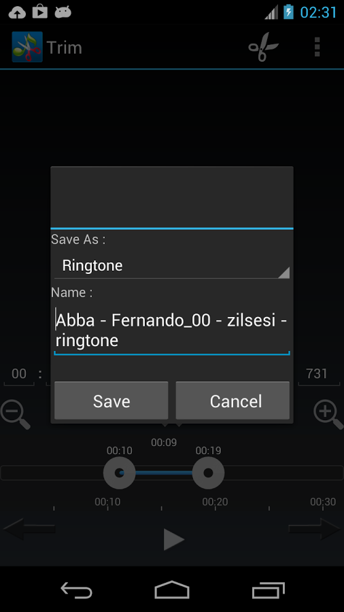Tap the Android home navigation button

(172, 590)
